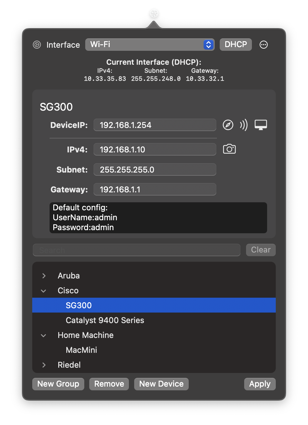Click the New Device button
The height and width of the screenshot is (425, 308).
coord(161,384)
